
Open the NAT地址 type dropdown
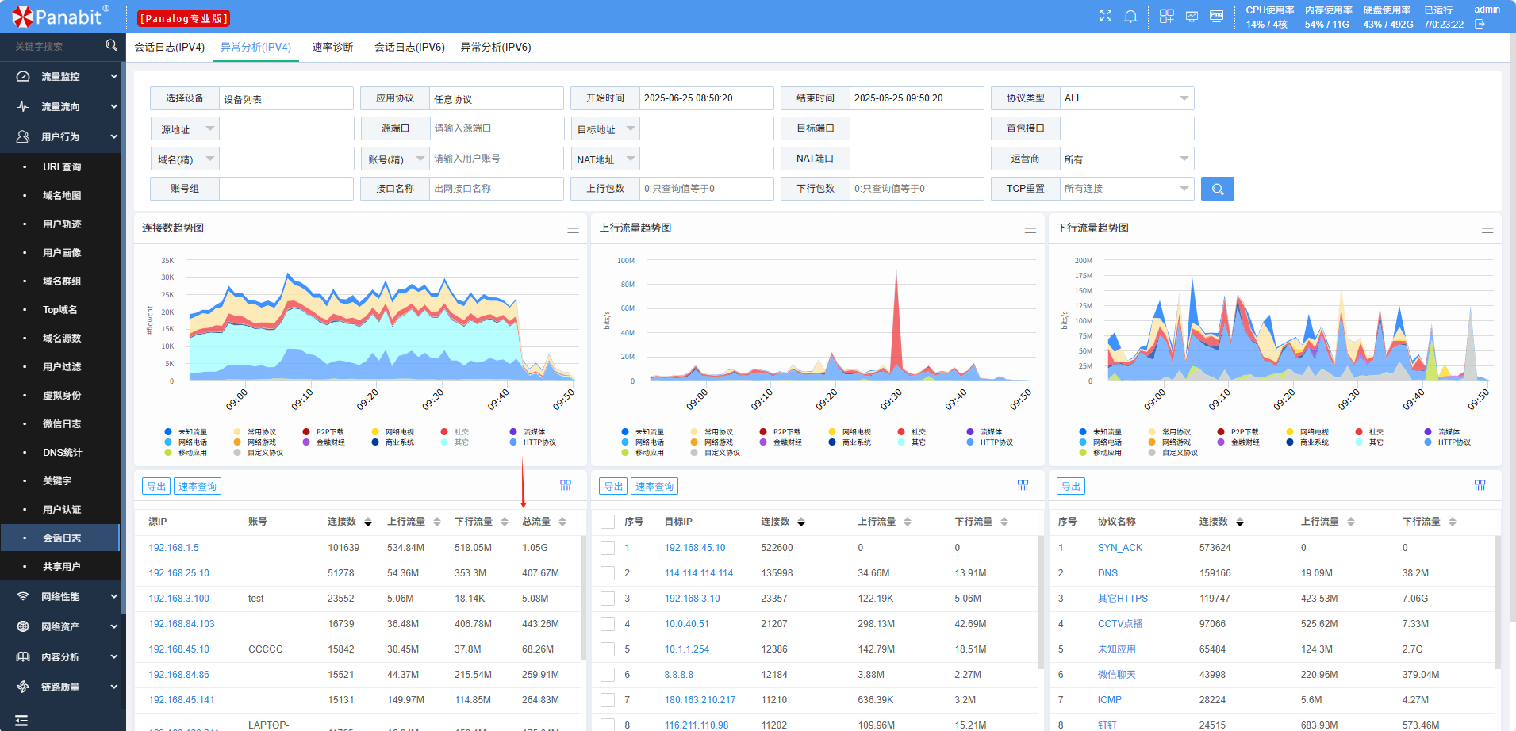[x=605, y=159]
